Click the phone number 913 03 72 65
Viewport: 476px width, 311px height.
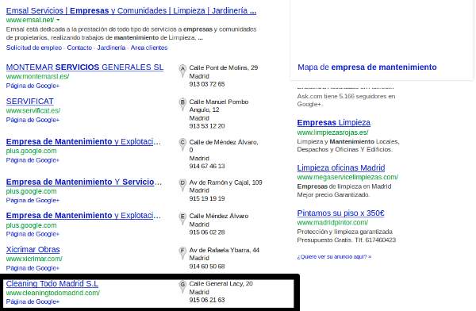pyautogui.click(x=207, y=84)
